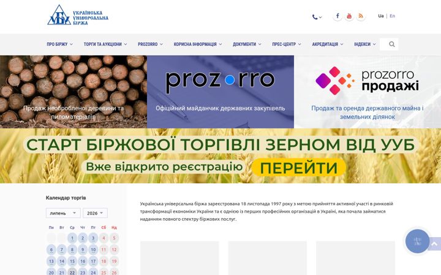This screenshot has height=275, width=441.
Task: Click the scroll-to-top arrow button
Action: (434, 244)
